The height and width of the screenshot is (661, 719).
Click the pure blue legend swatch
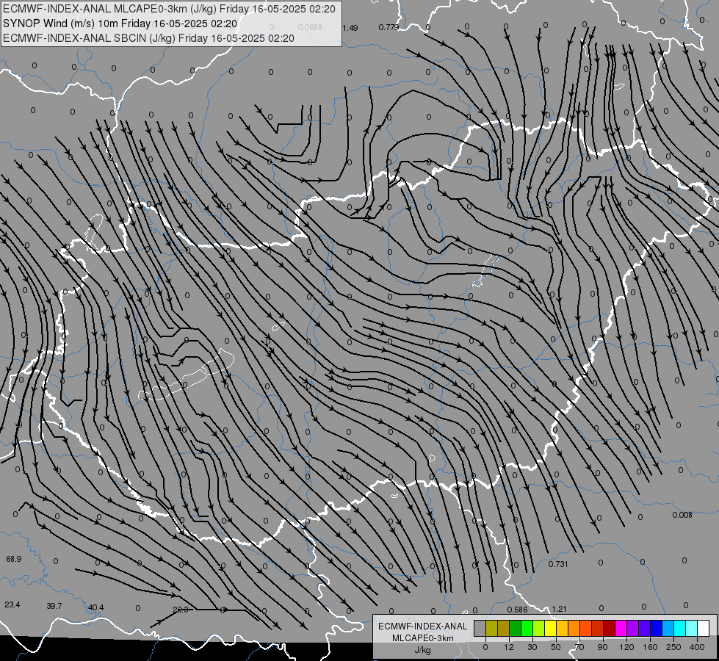pyautogui.click(x=656, y=628)
